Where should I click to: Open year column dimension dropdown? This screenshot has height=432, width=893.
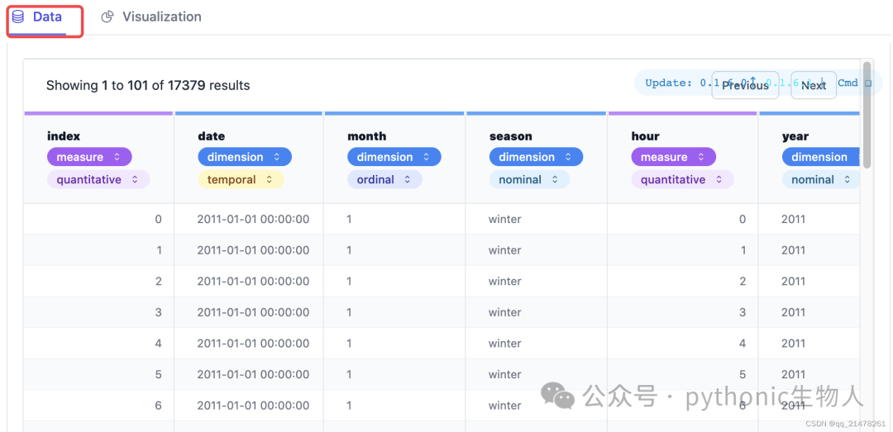(821, 156)
